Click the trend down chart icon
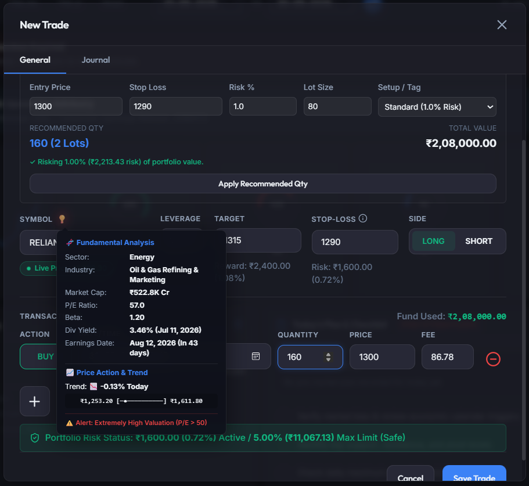Viewport: 529px width, 486px height. tap(93, 387)
